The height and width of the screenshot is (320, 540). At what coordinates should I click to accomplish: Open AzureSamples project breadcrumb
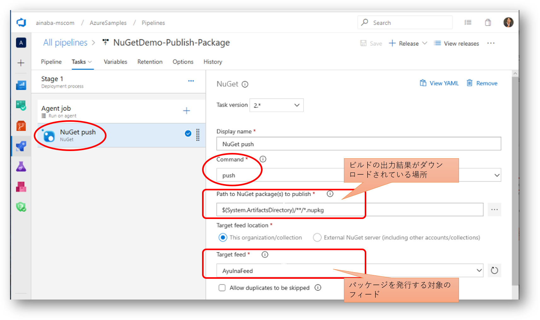[108, 23]
